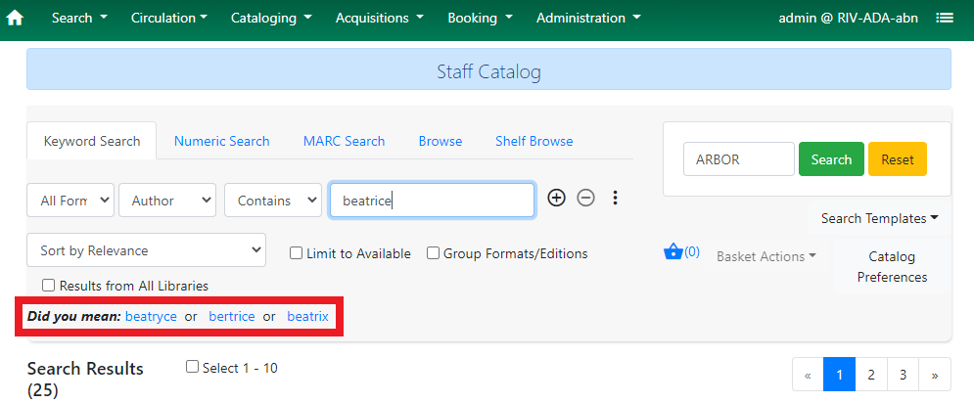This screenshot has width=974, height=403.
Task: Open the Circulation menu
Action: (x=169, y=18)
